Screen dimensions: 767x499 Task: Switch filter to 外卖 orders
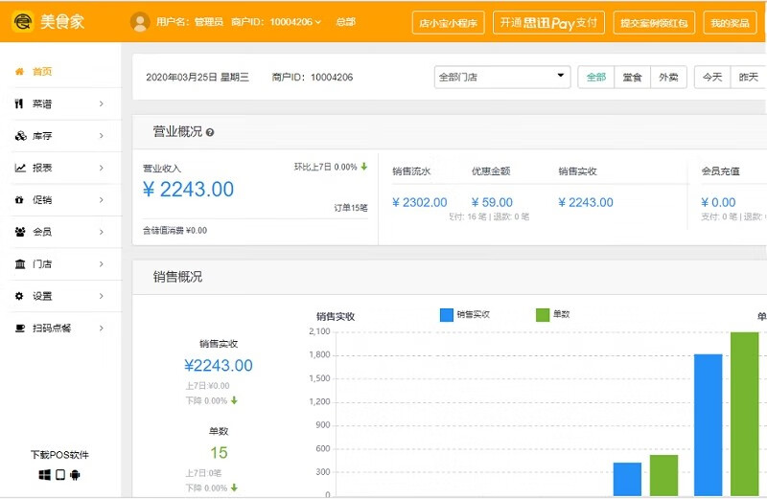pyautogui.click(x=668, y=78)
